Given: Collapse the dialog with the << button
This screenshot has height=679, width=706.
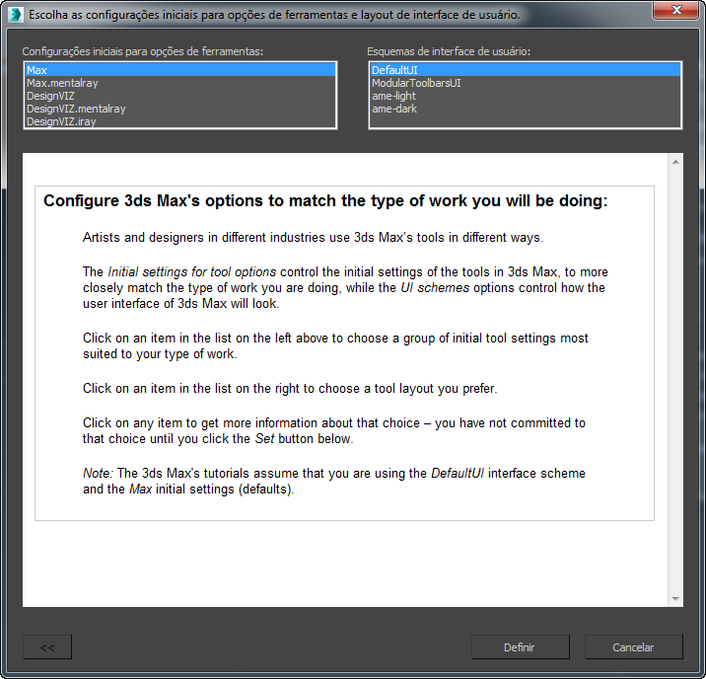Looking at the screenshot, I should point(47,647).
